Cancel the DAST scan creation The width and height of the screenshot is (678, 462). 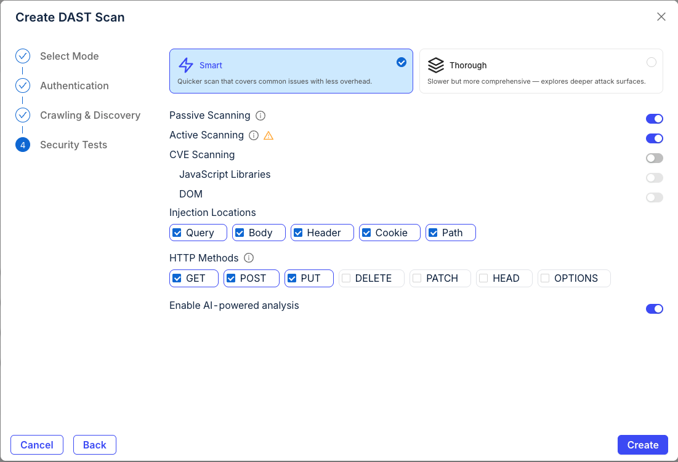(36, 445)
